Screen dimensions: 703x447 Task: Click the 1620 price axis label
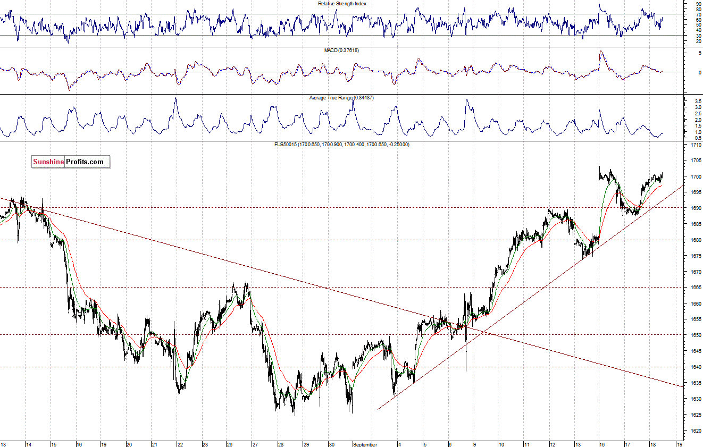pos(696,431)
